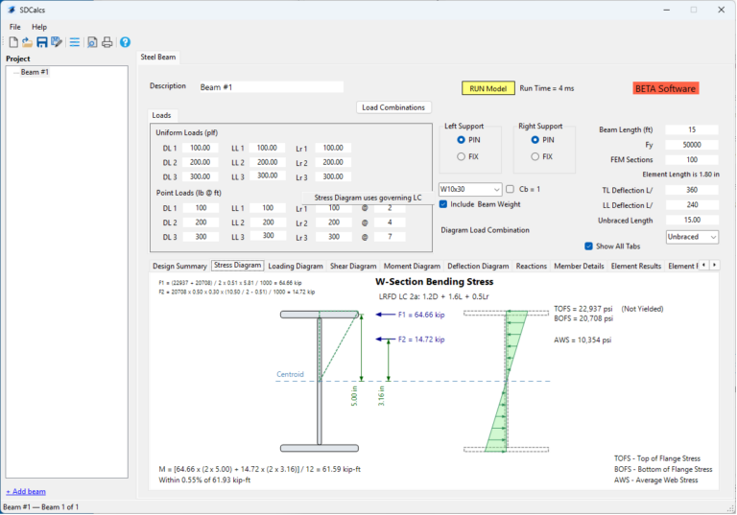The image size is (737, 515).
Task: Click the uniform load DL 1 field
Action: tap(201, 148)
